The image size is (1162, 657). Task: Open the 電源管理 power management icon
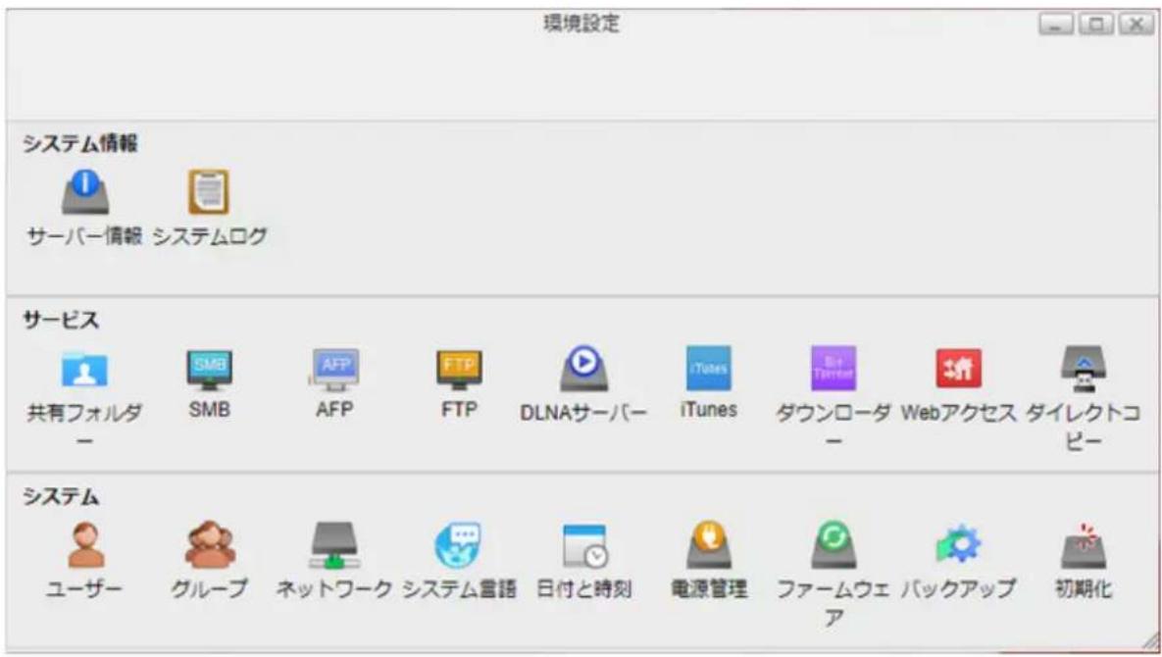pyautogui.click(x=708, y=545)
